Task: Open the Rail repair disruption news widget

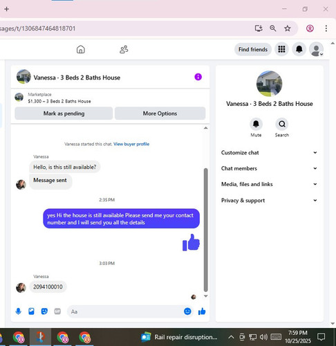Action: pyautogui.click(x=179, y=337)
